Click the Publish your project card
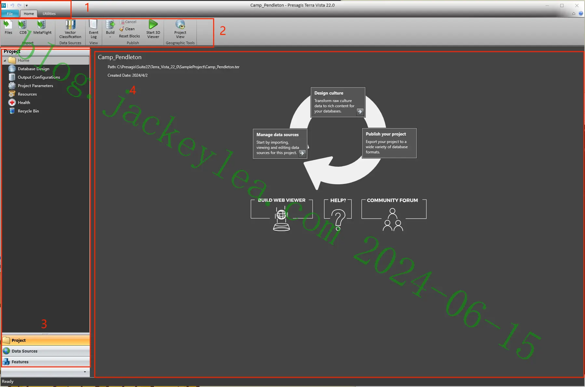Viewport: 585px width, 387px height. coord(389,143)
